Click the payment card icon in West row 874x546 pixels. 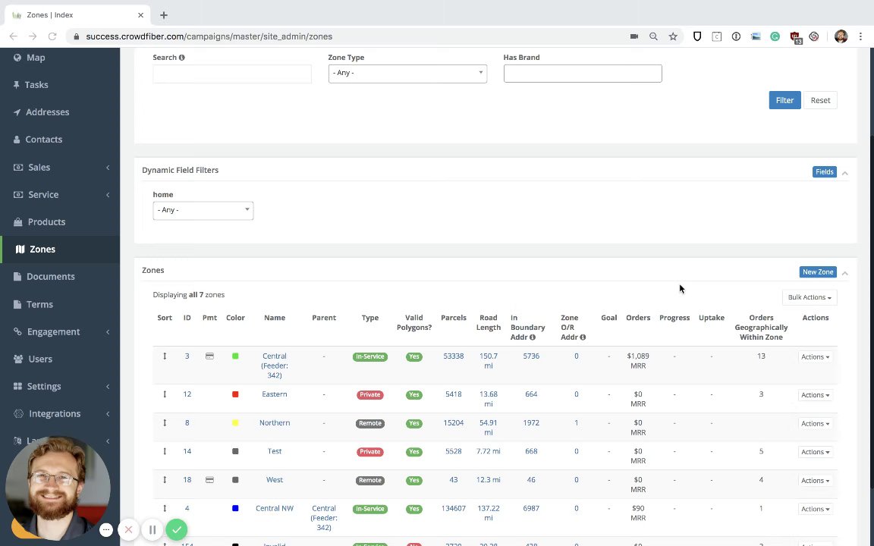[x=209, y=480]
